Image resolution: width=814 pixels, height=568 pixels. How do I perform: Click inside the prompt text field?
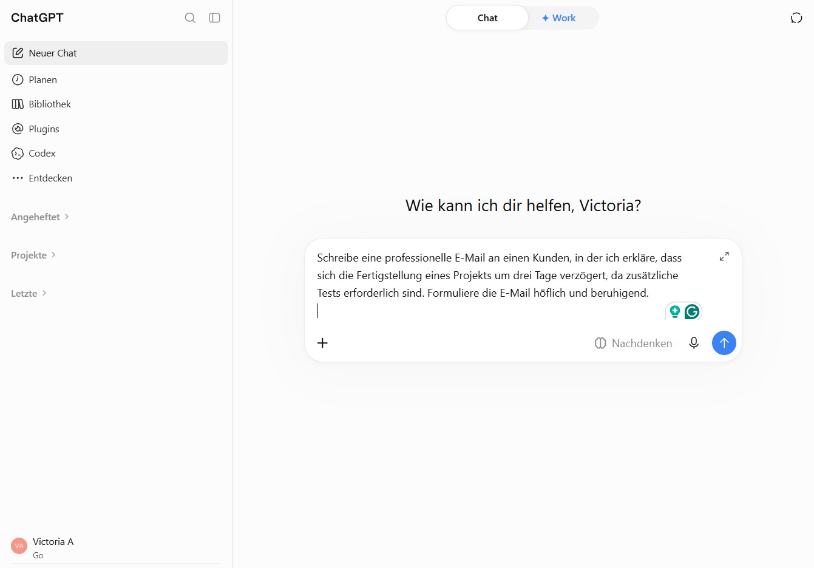pyautogui.click(x=499, y=283)
